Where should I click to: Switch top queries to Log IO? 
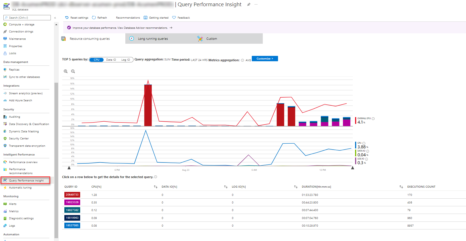click(126, 60)
